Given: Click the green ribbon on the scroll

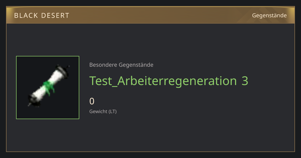Looking at the screenshot, I should coord(49,87).
